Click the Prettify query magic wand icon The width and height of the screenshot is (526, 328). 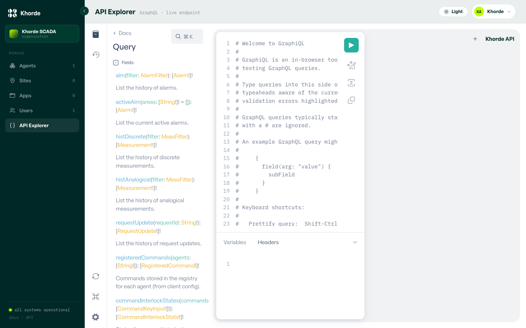[351, 65]
